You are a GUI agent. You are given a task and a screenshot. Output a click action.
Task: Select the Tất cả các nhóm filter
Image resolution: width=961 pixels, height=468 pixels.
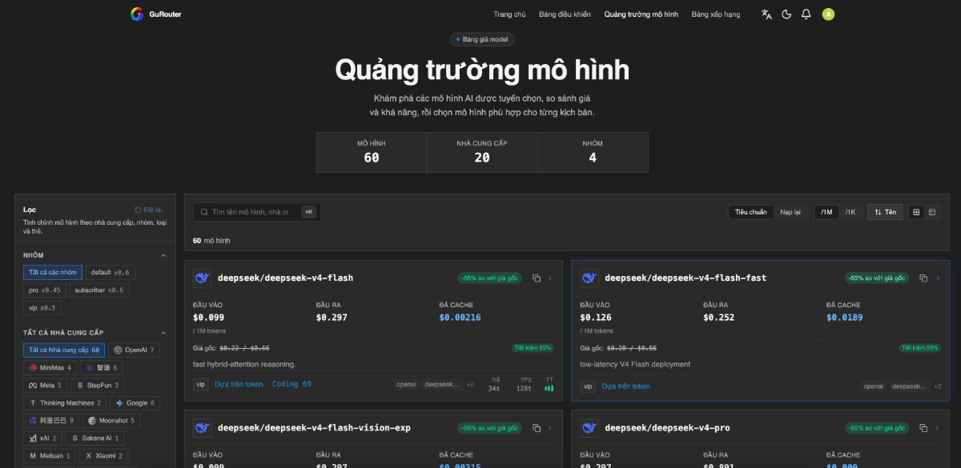(x=53, y=272)
